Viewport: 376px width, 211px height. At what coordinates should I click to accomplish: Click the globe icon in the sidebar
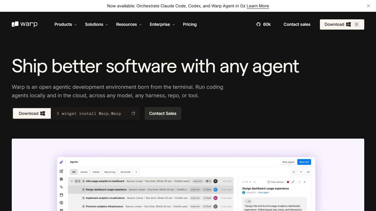click(61, 203)
